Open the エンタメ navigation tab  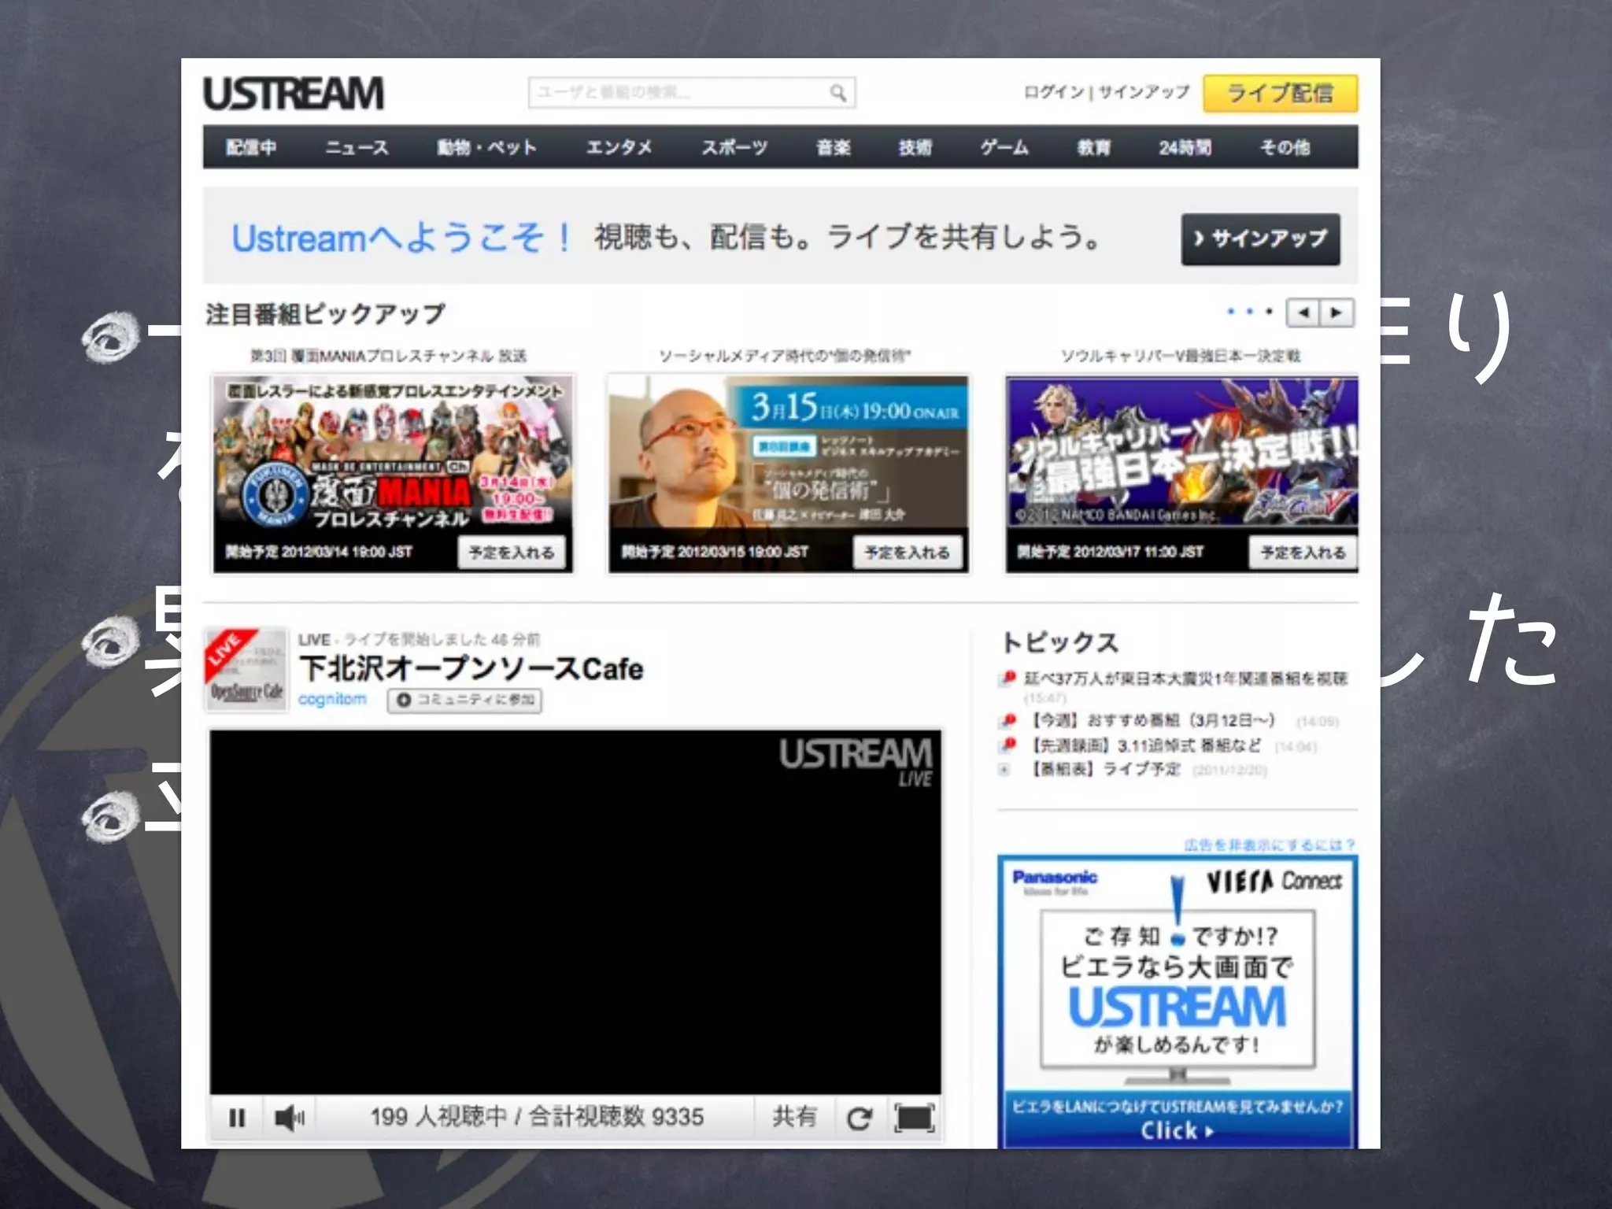click(619, 147)
